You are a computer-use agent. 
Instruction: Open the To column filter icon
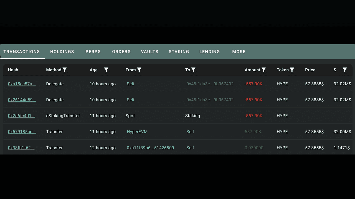[x=193, y=70]
